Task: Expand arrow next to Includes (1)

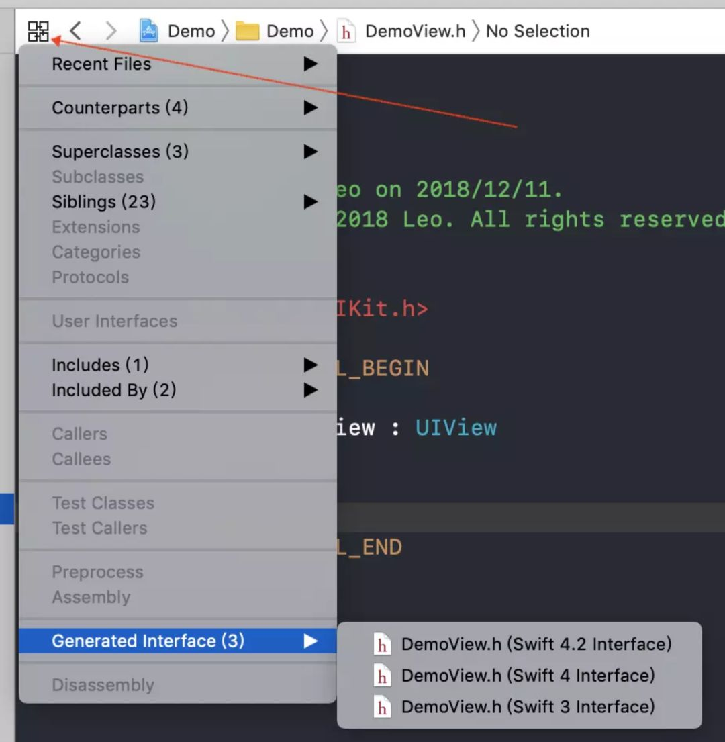Action: [x=310, y=365]
